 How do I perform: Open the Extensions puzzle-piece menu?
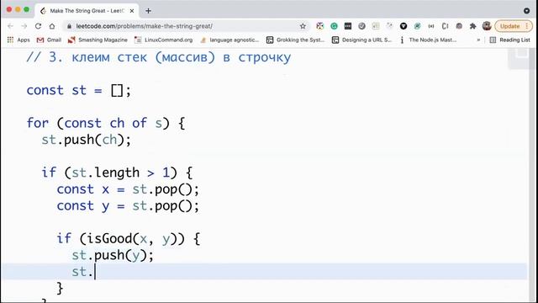click(x=472, y=26)
